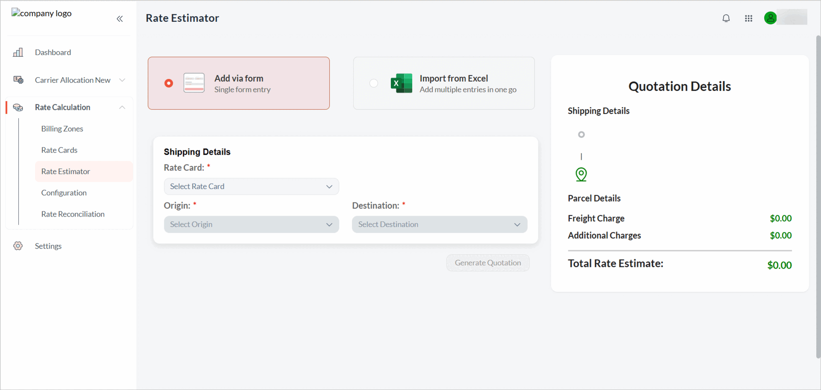Click the Excel icon on import card
The image size is (821, 390).
point(402,83)
